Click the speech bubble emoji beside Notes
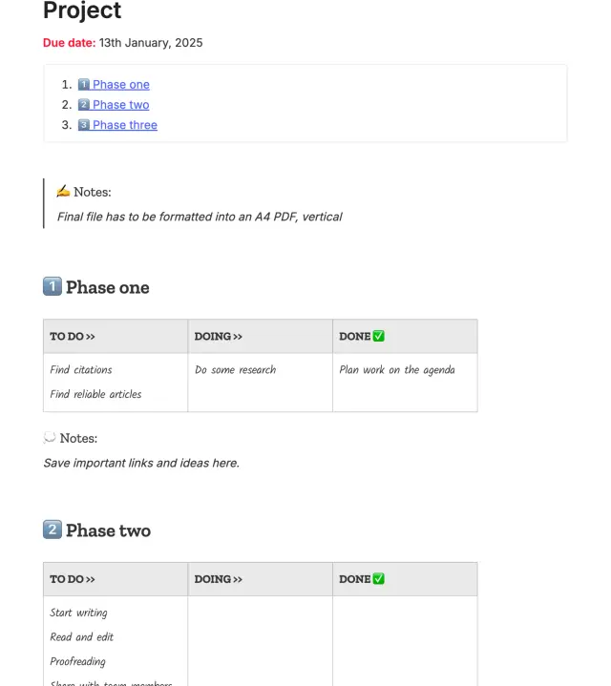Viewport: 611px width, 686px height. (x=50, y=438)
